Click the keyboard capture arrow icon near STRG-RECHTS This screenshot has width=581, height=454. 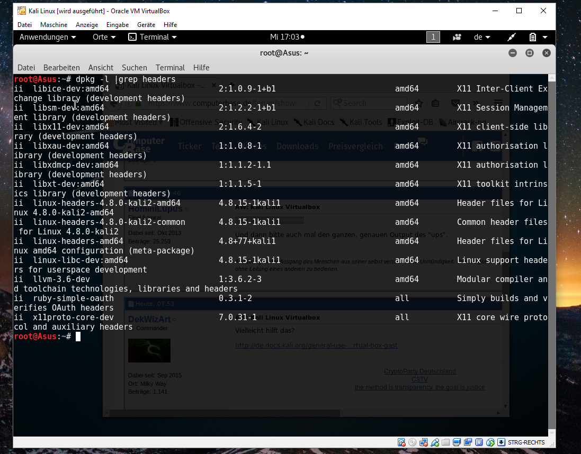point(502,442)
